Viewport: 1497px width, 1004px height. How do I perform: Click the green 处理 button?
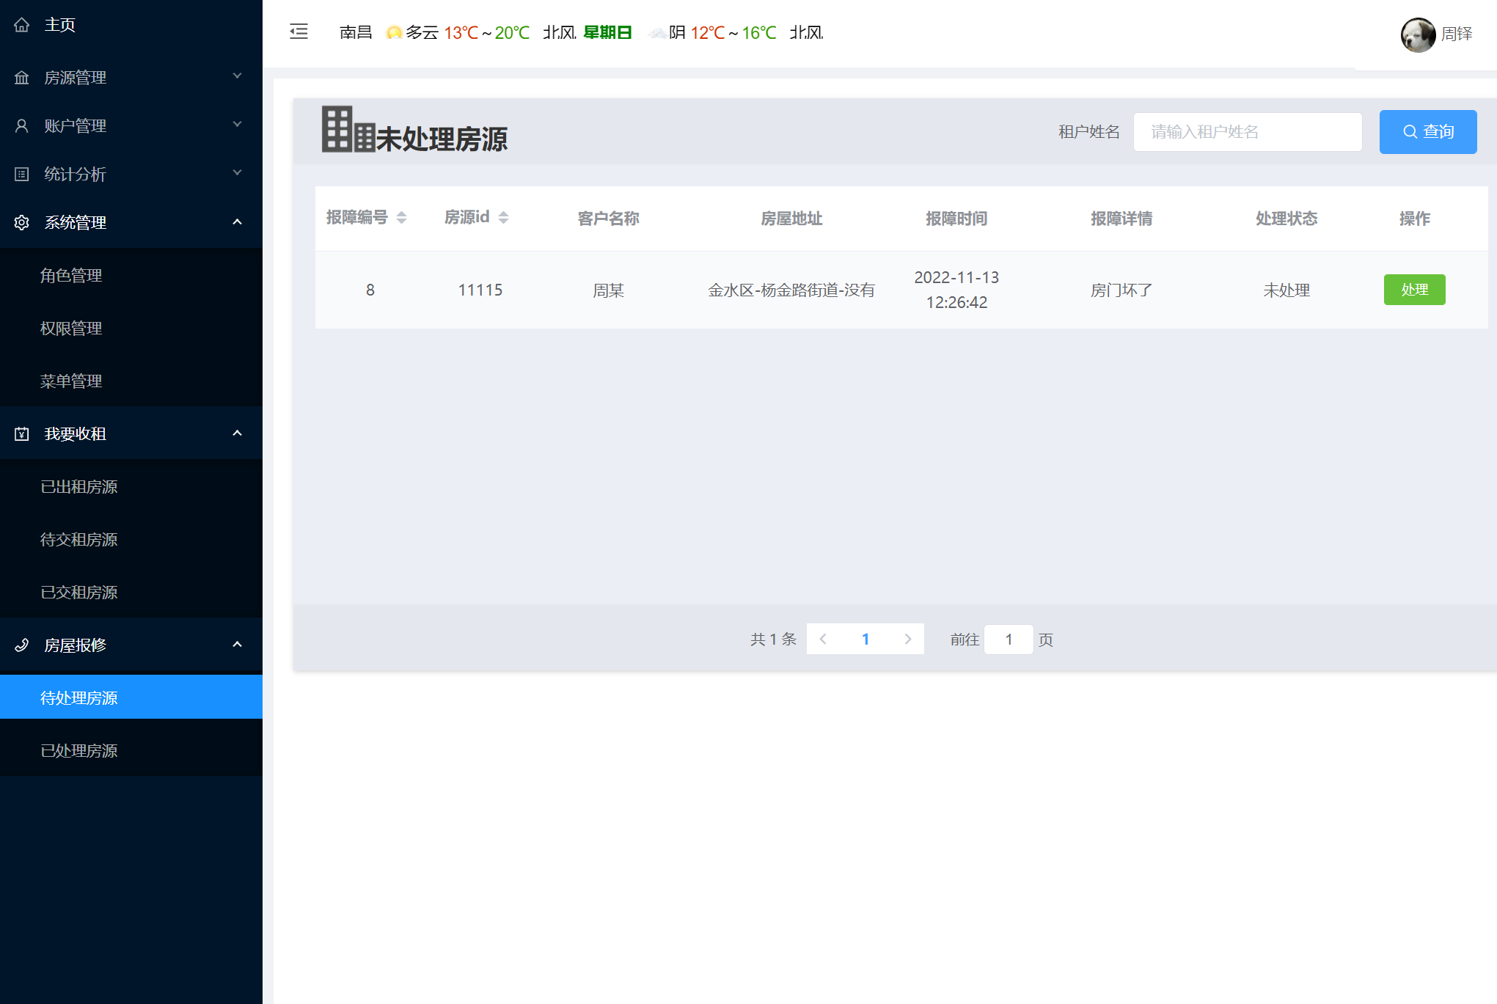[x=1413, y=290]
